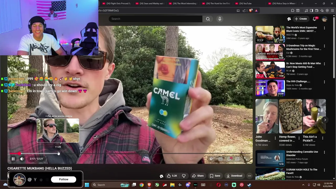Click the share page icon in address bar
336x189 pixels.
244,10
